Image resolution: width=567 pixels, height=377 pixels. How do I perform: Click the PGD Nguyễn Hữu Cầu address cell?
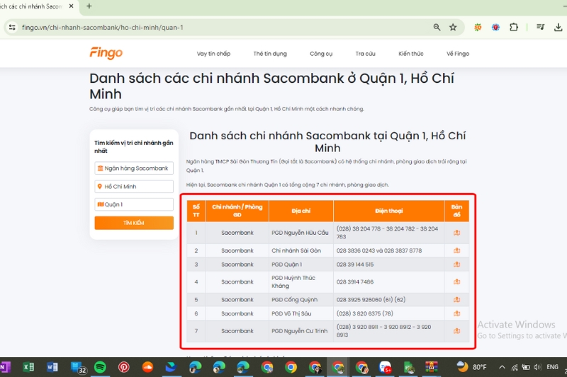[300, 233]
